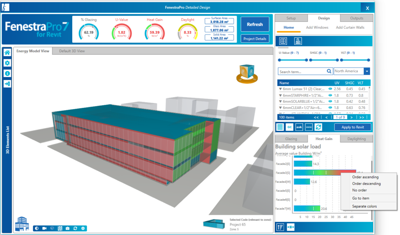Go to previous page with < button
Viewport: 400px width, 235px height.
(326, 117)
